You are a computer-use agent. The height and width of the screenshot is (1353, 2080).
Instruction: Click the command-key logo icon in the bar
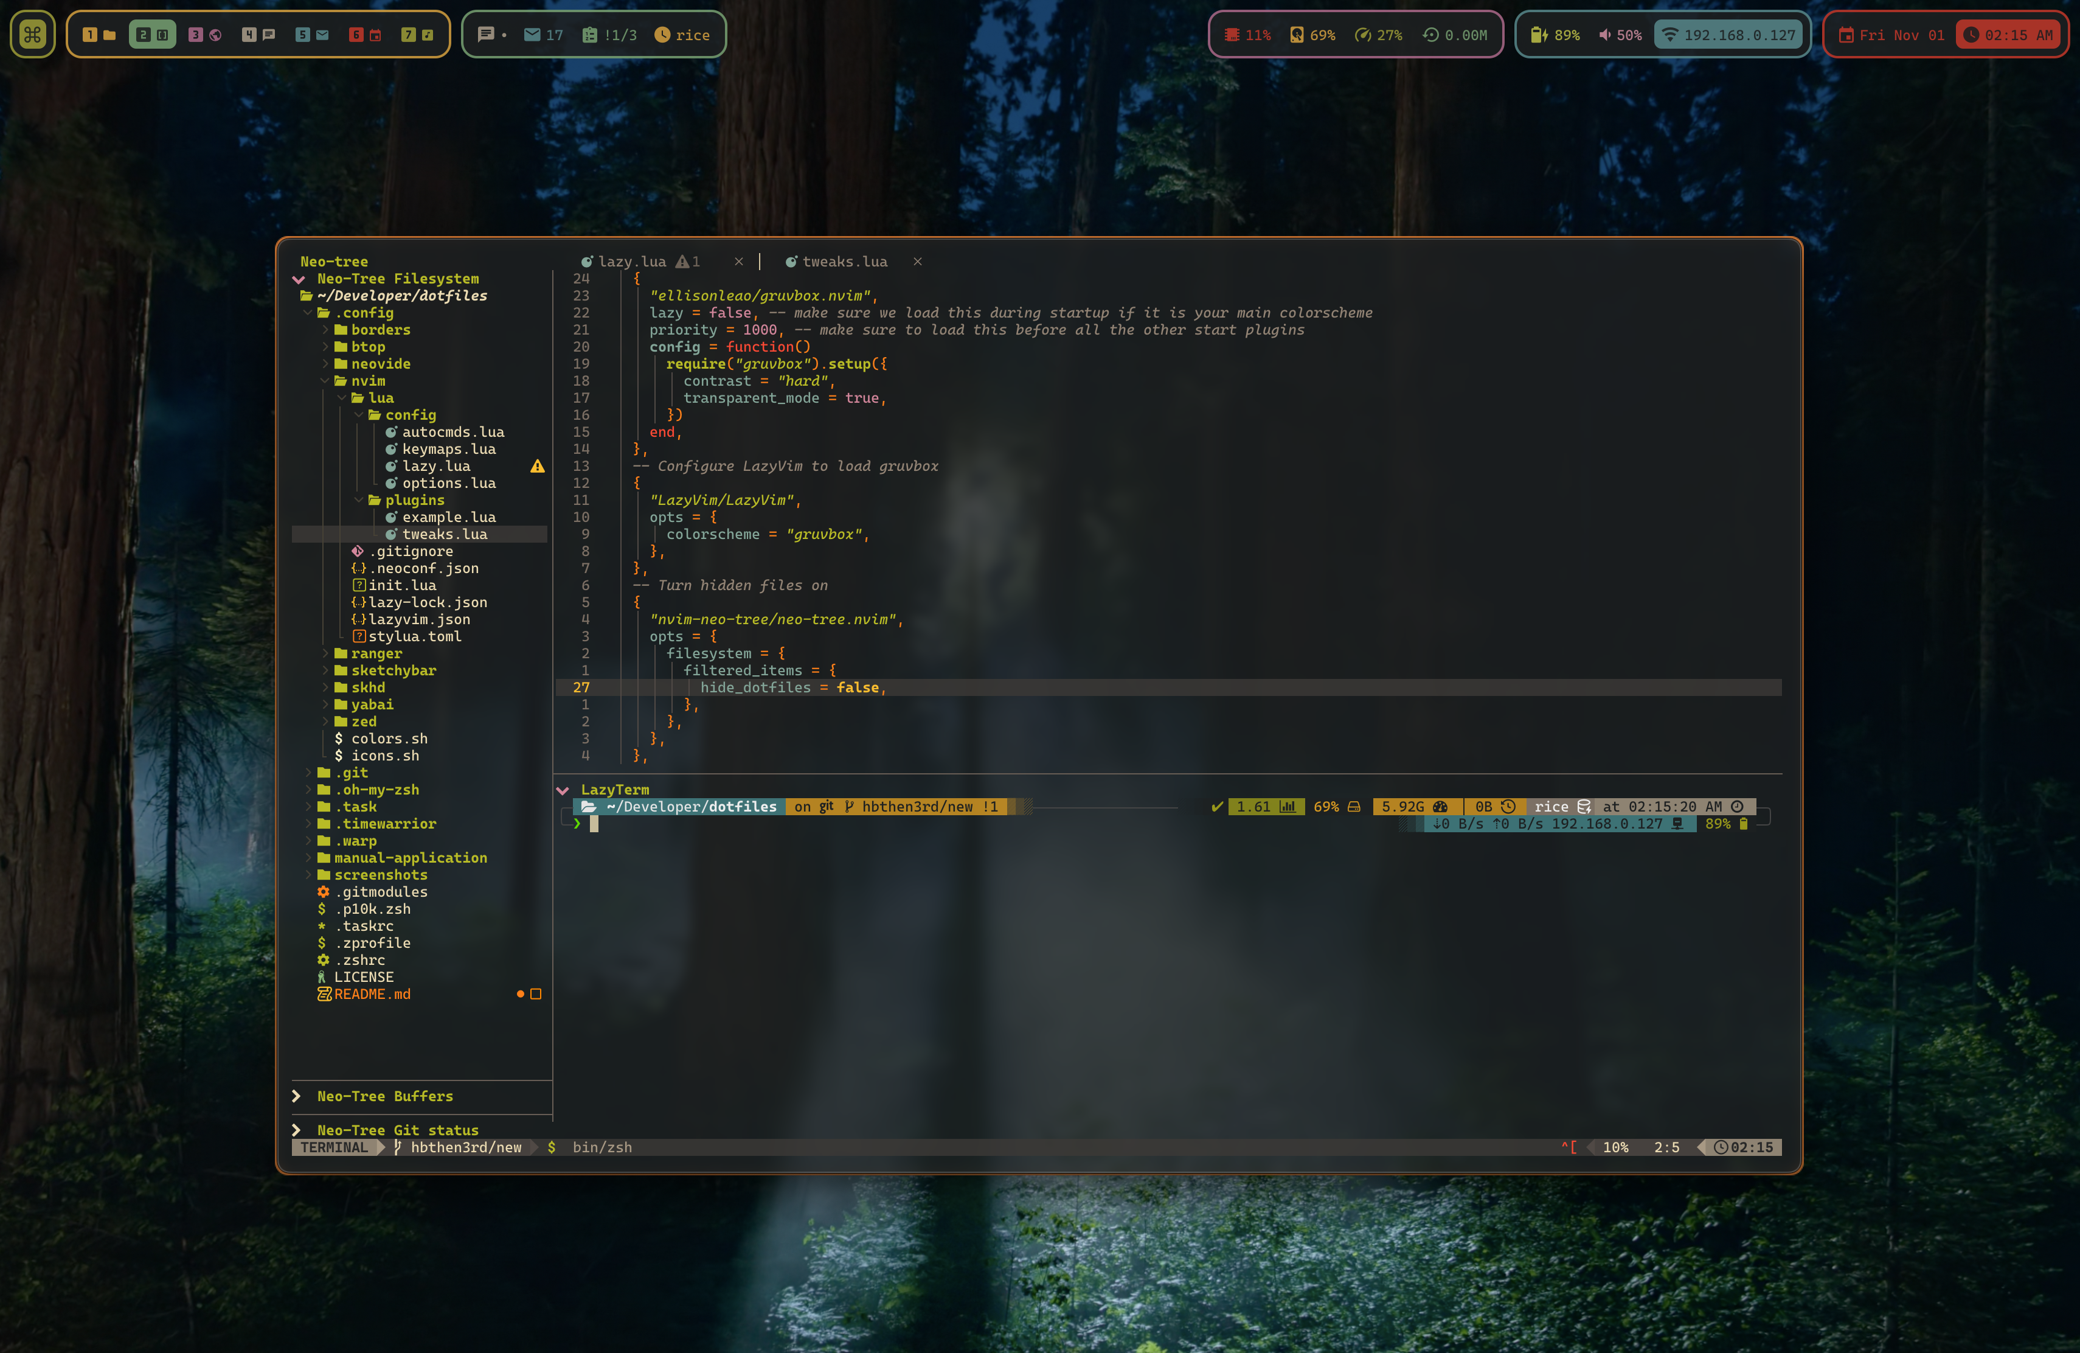tap(32, 35)
